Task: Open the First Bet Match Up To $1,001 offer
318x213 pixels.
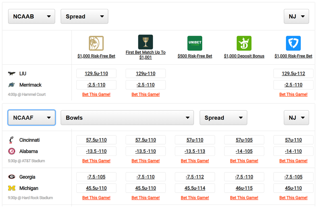Action: pos(145,55)
